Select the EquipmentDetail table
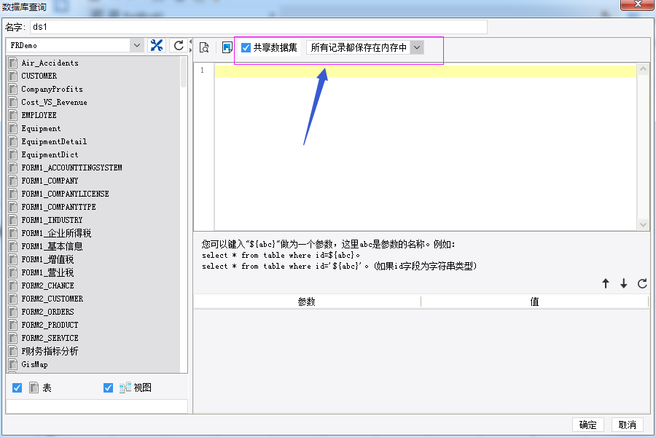The image size is (656, 437). coord(54,141)
